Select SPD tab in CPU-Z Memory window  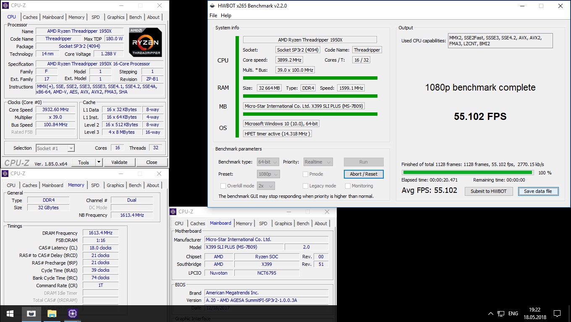point(95,185)
